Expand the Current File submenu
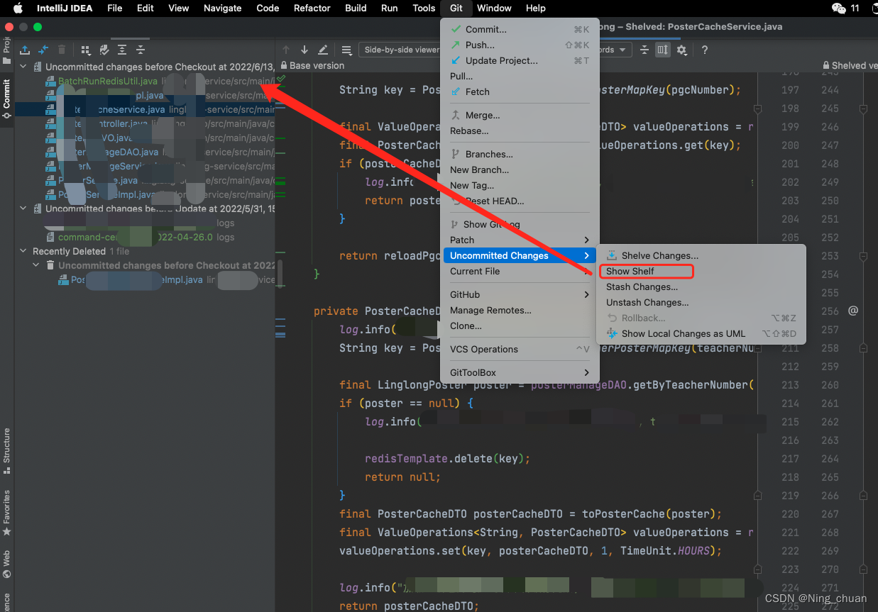878x612 pixels. pyautogui.click(x=520, y=271)
